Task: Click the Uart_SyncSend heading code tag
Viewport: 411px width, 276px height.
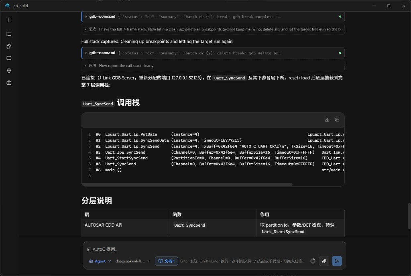Action: pyautogui.click(x=98, y=104)
